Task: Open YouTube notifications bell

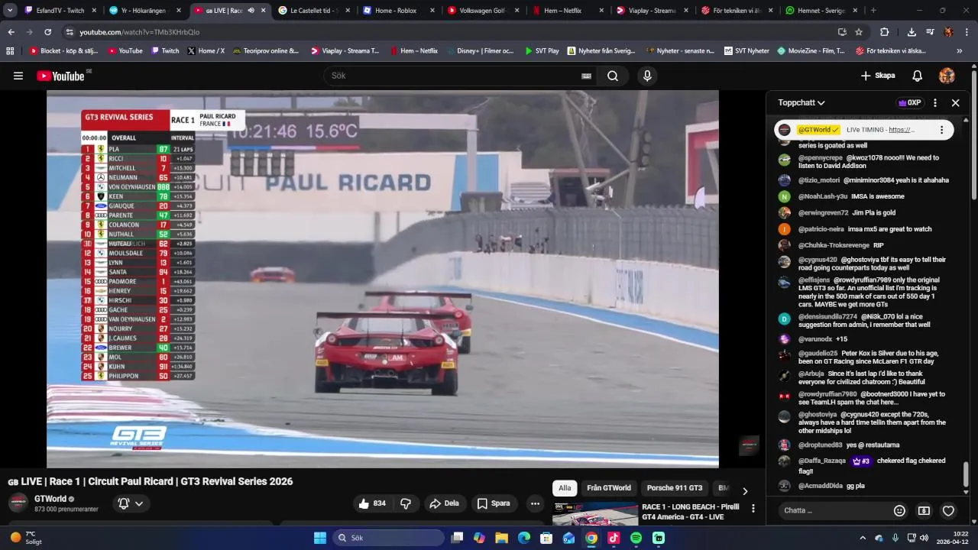Action: (x=918, y=76)
